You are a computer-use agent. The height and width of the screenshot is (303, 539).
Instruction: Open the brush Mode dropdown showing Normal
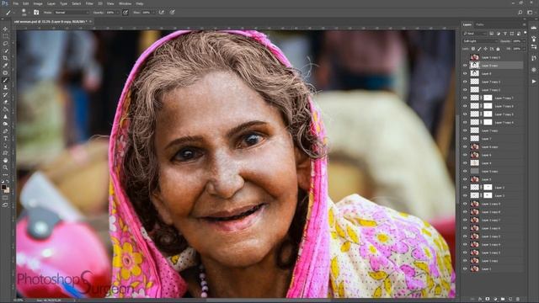tap(71, 13)
